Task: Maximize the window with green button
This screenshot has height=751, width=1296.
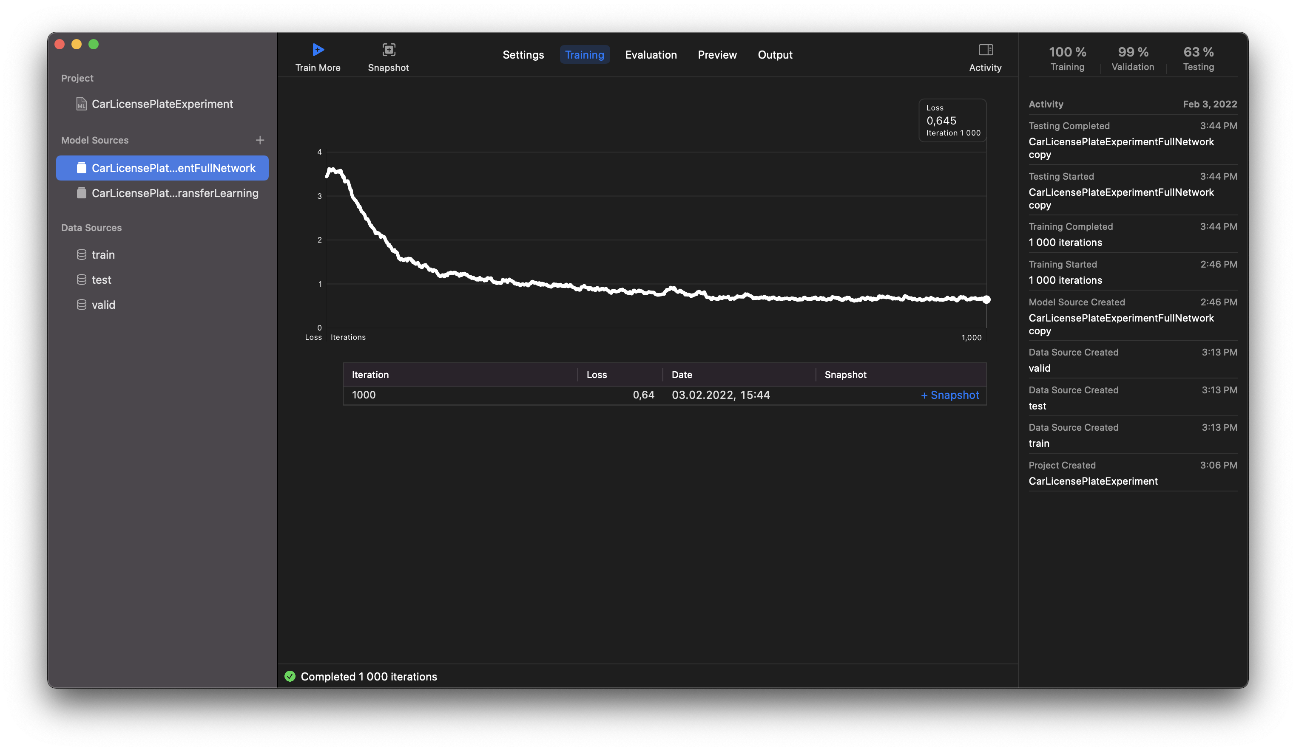Action: coord(94,44)
